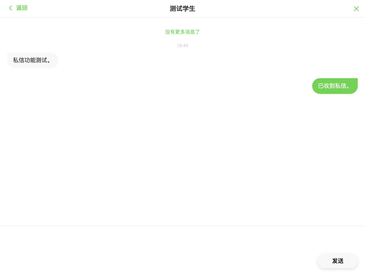Focus the message input box at the bottom
365x274 pixels.
158,249
